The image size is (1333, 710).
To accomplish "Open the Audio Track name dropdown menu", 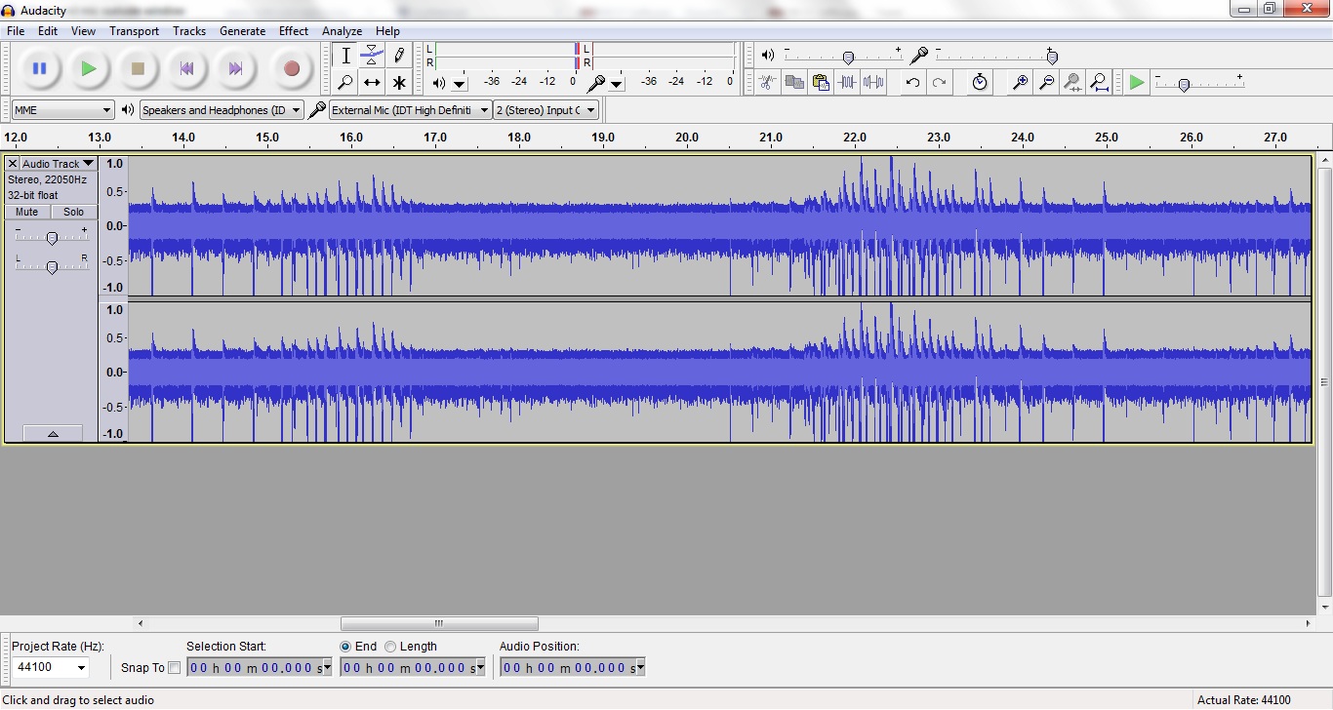I will (x=58, y=164).
